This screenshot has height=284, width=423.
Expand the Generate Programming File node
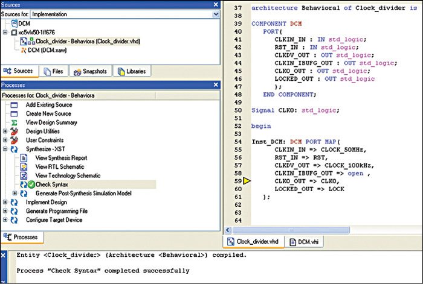coord(5,212)
